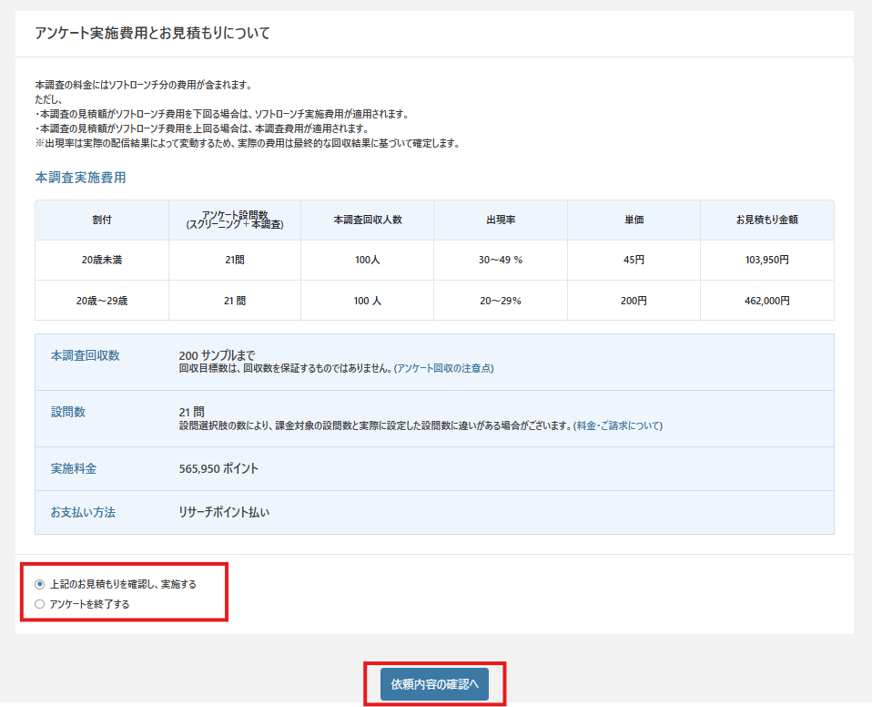Click the リサーチポイント払い payment method text
This screenshot has width=872, height=707.
[x=224, y=513]
